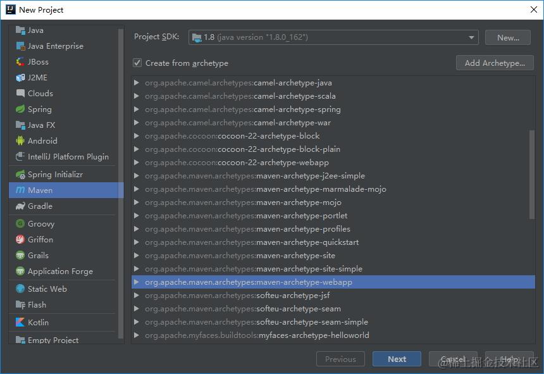
Task: Click the SDK folder icon in combo box
Action: [197, 37]
